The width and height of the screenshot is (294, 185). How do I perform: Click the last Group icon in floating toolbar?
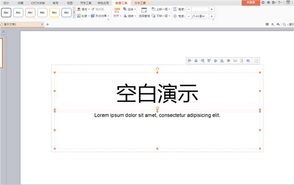(x=256, y=61)
